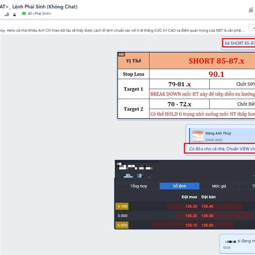Click bid price 126.30

point(191,207)
